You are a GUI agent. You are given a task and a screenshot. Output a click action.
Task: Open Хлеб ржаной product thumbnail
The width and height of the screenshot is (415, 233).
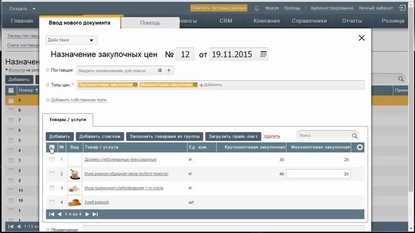click(x=75, y=203)
